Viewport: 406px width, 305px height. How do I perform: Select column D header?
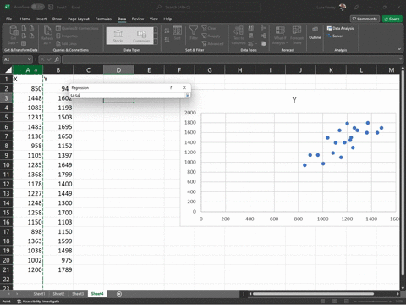coord(118,69)
